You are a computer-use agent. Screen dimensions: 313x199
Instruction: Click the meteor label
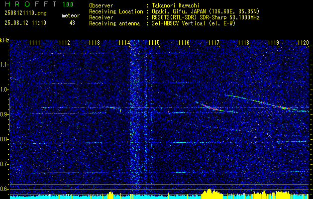pos(71,15)
